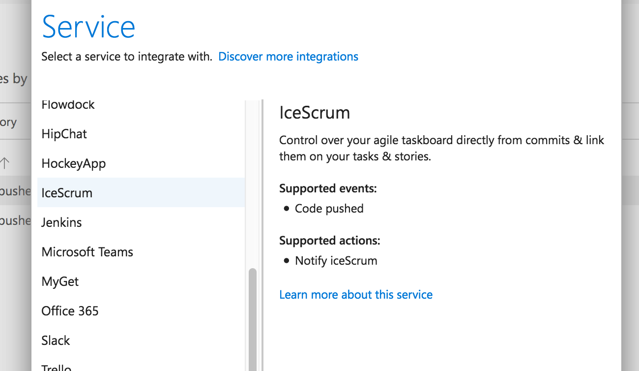Click the Notify iceScrum action text
This screenshot has width=639, height=371.
(x=336, y=261)
